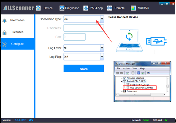Viewport: 176px width, 123px height.
Task: Open File menu in Device Manager
Action: [x=118, y=68]
